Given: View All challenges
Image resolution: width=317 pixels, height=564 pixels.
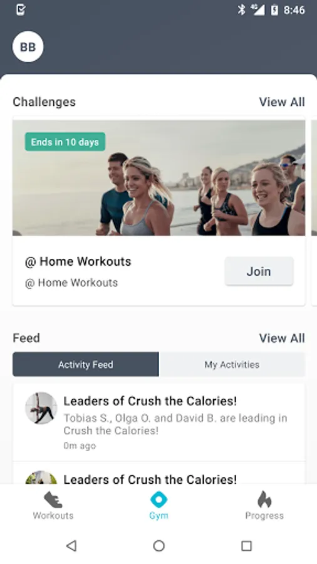Looking at the screenshot, I should 282,102.
